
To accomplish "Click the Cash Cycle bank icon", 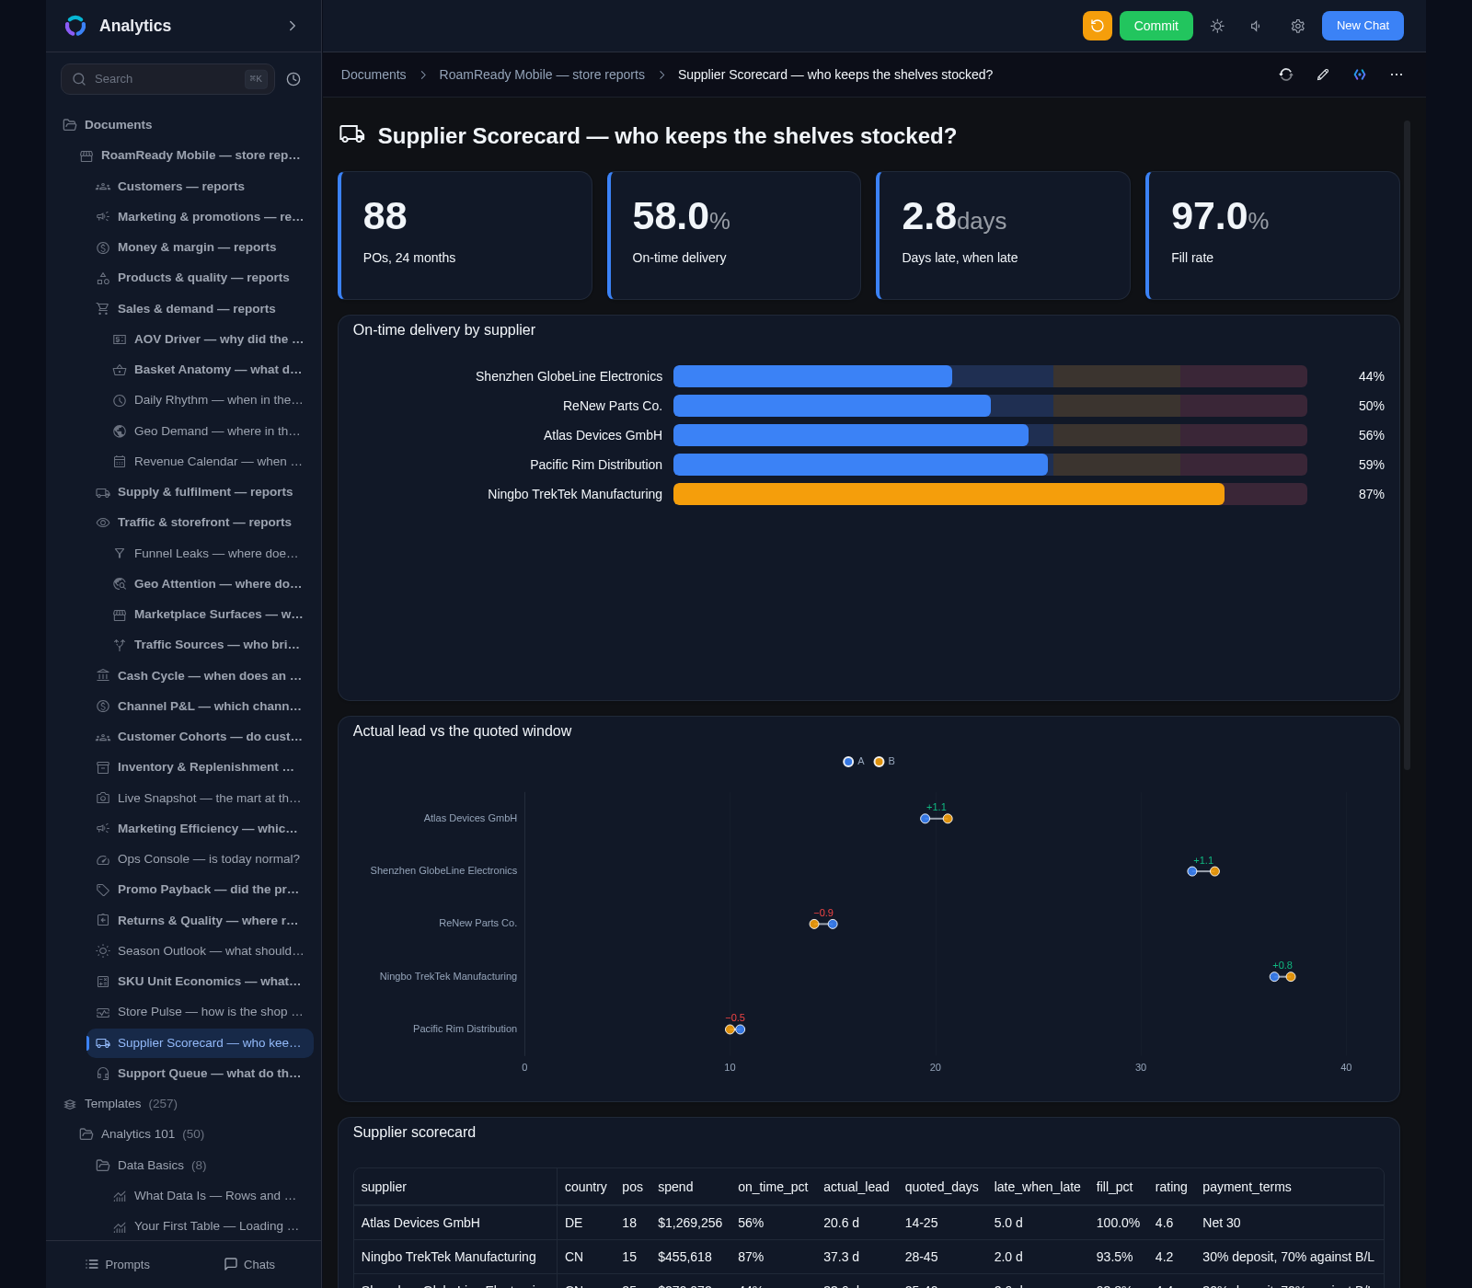I will [x=103, y=676].
